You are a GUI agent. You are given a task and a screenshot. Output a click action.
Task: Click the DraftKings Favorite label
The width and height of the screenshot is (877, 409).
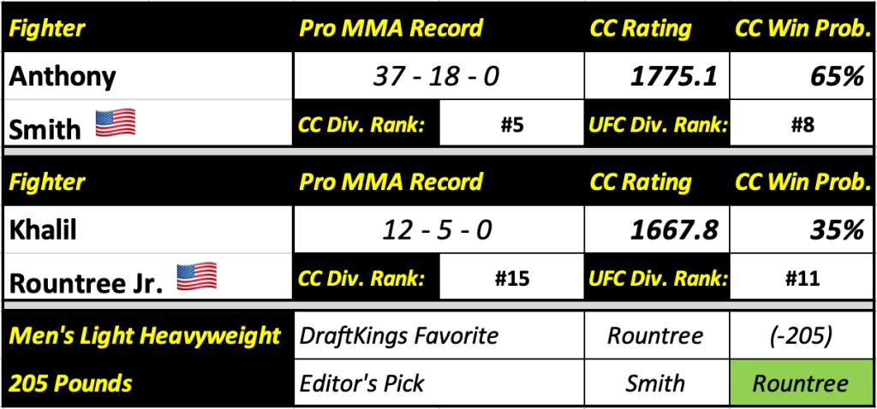tap(398, 336)
